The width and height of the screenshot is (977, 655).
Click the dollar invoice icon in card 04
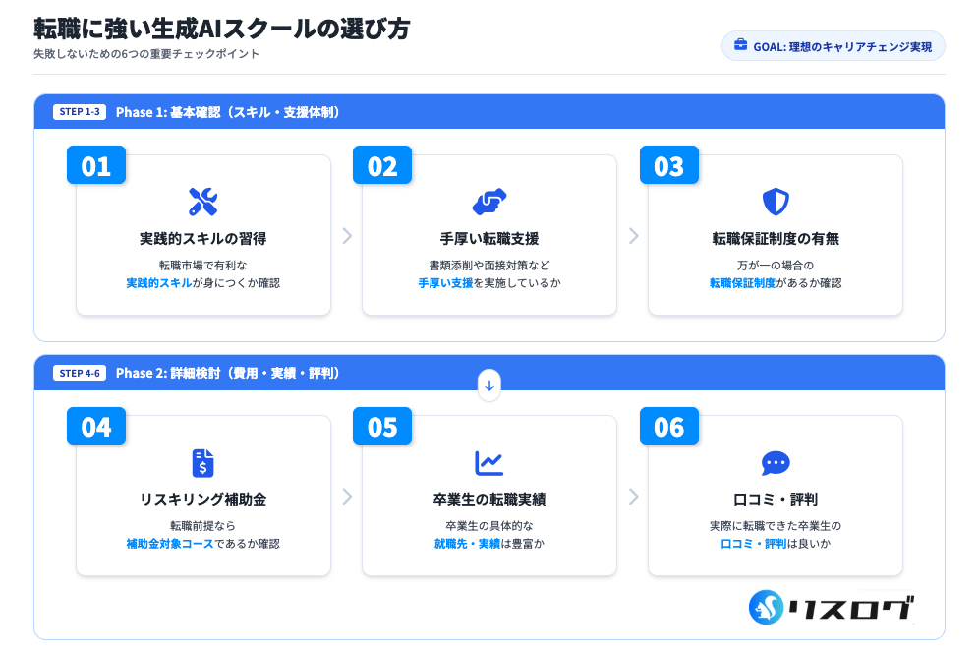click(202, 462)
